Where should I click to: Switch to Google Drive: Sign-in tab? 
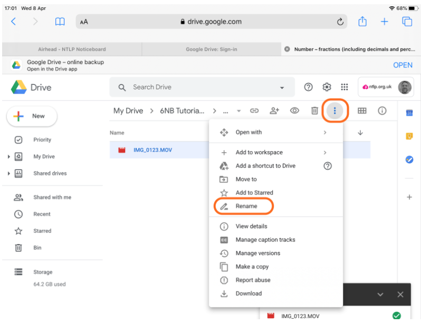tap(212, 49)
